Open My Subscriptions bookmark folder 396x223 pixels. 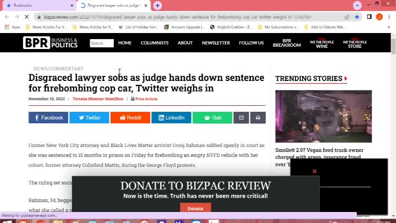tap(278, 27)
